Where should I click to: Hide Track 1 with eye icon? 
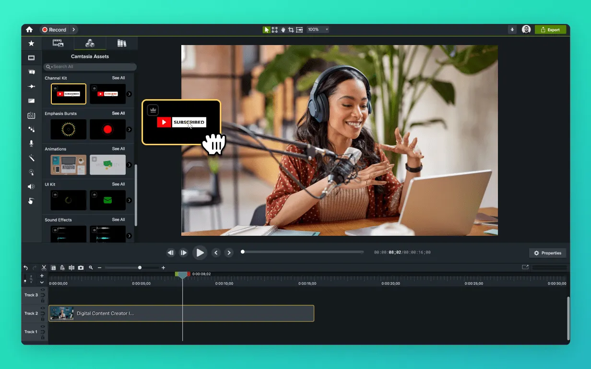click(x=43, y=326)
